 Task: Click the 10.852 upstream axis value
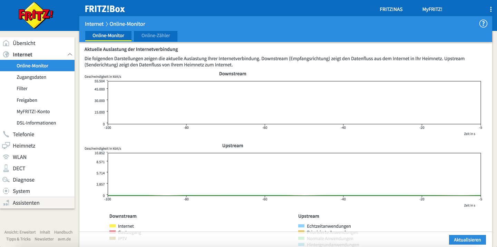pyautogui.click(x=99, y=153)
